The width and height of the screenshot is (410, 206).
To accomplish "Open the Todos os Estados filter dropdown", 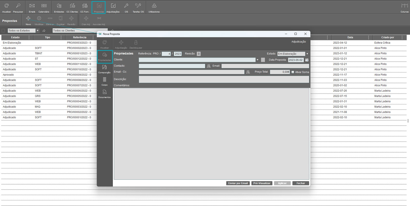I will click(37, 31).
